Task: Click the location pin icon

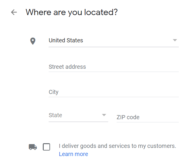Action: (33, 41)
